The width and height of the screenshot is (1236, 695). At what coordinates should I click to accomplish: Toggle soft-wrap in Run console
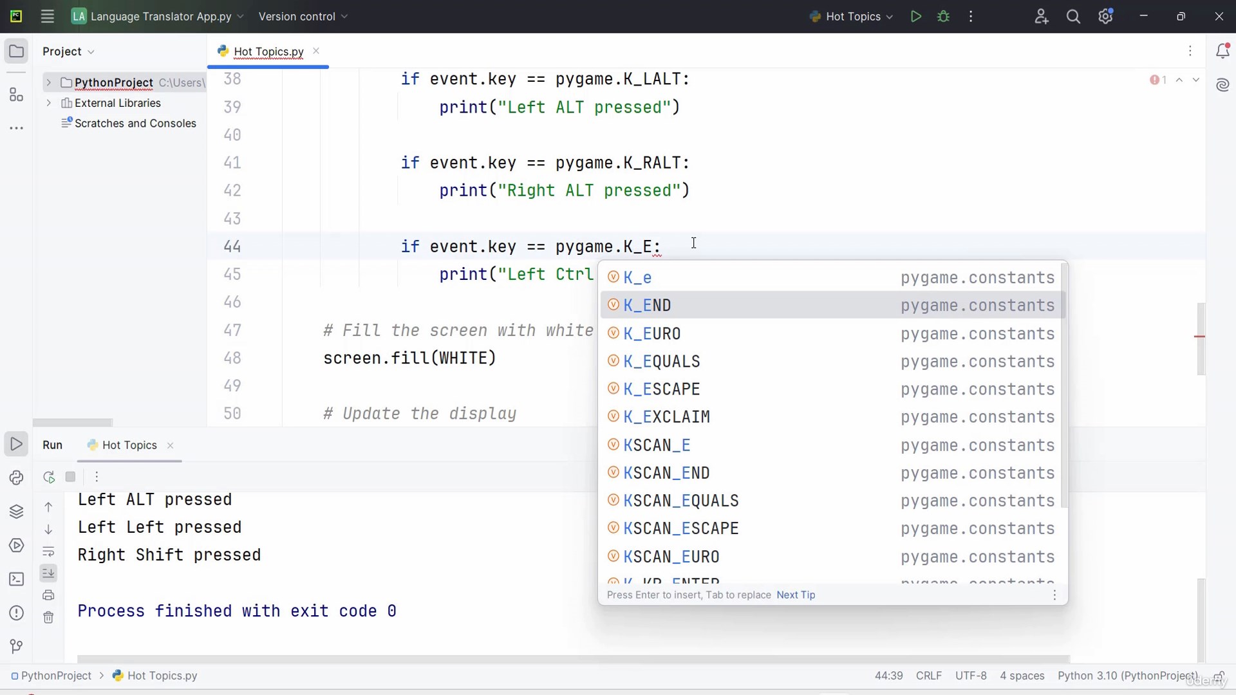click(x=48, y=551)
